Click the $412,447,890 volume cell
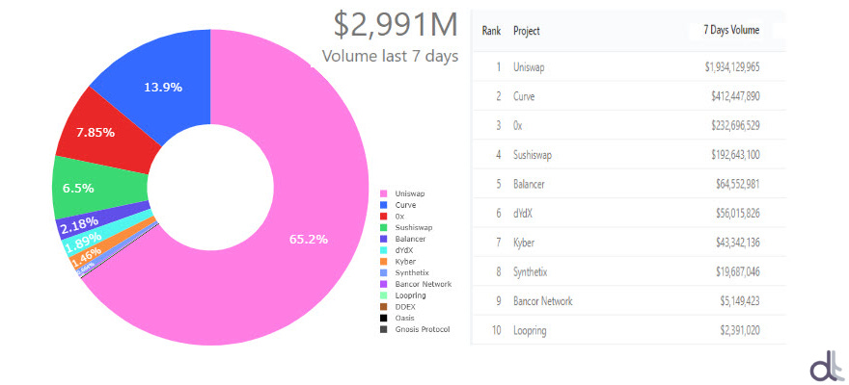Image resolution: width=849 pixels, height=385 pixels. [x=735, y=96]
